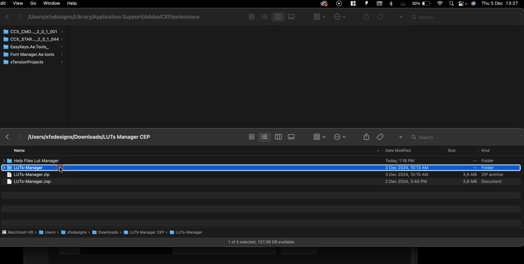
Task: Open the Window menu
Action: [x=52, y=3]
